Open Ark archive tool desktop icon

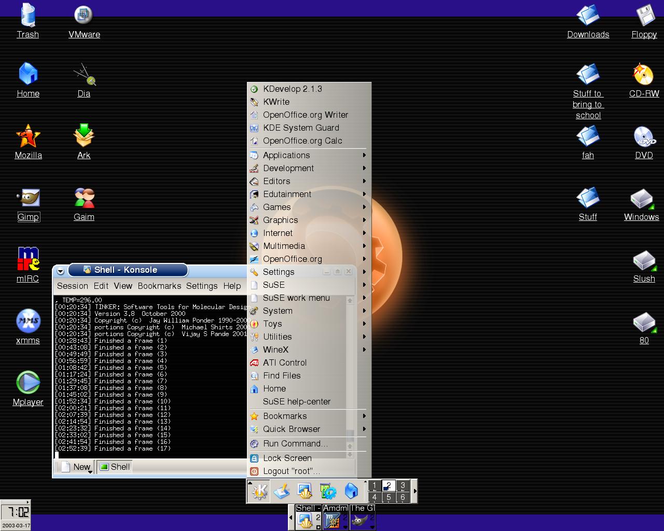(x=84, y=142)
